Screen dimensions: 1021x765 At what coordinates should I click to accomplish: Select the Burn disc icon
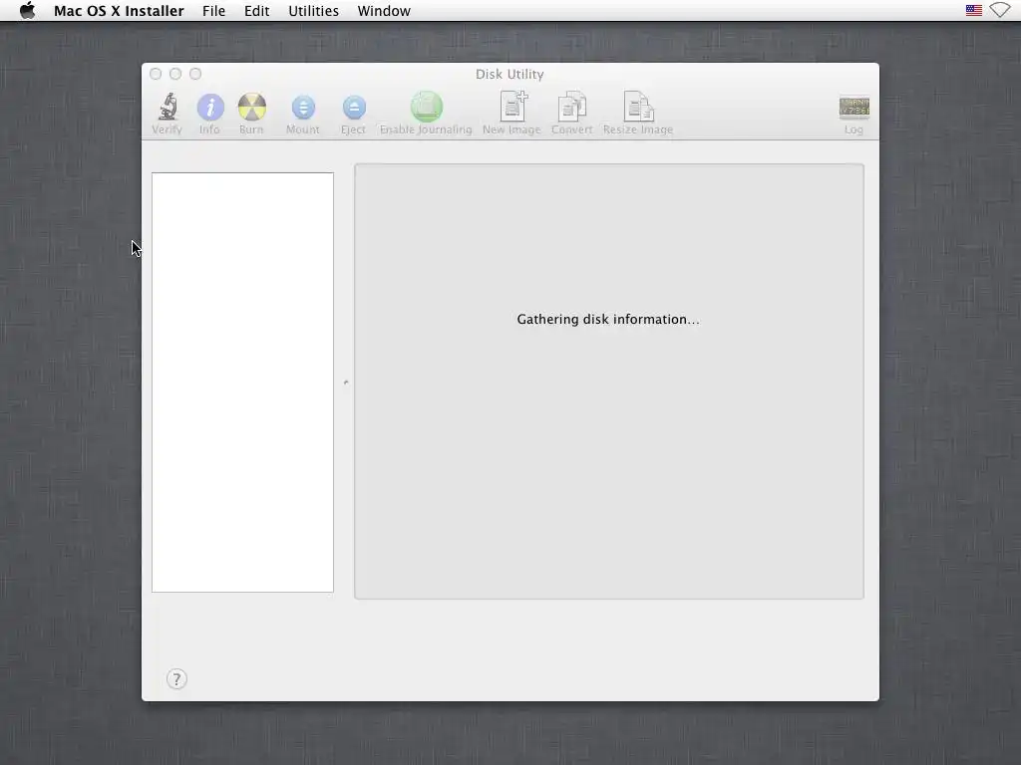[252, 107]
